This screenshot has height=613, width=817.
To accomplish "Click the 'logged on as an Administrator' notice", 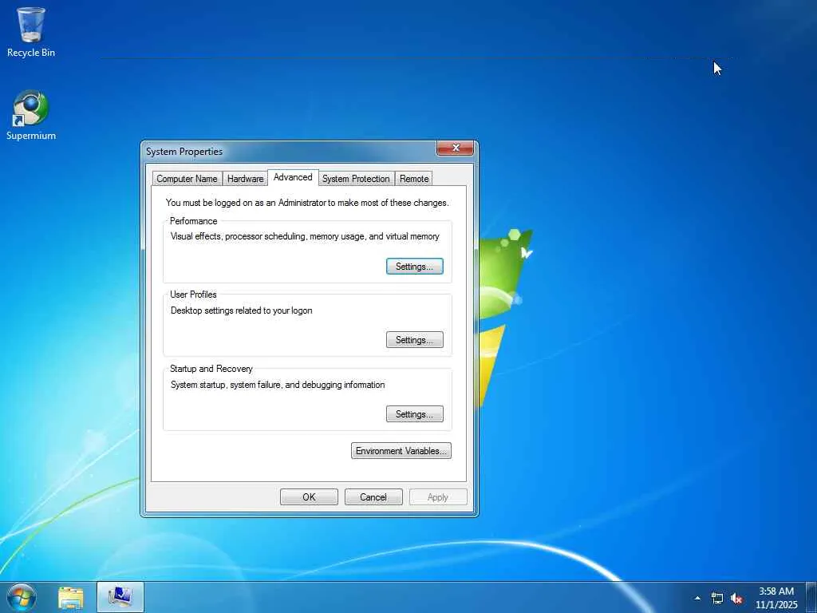I will pos(307,203).
